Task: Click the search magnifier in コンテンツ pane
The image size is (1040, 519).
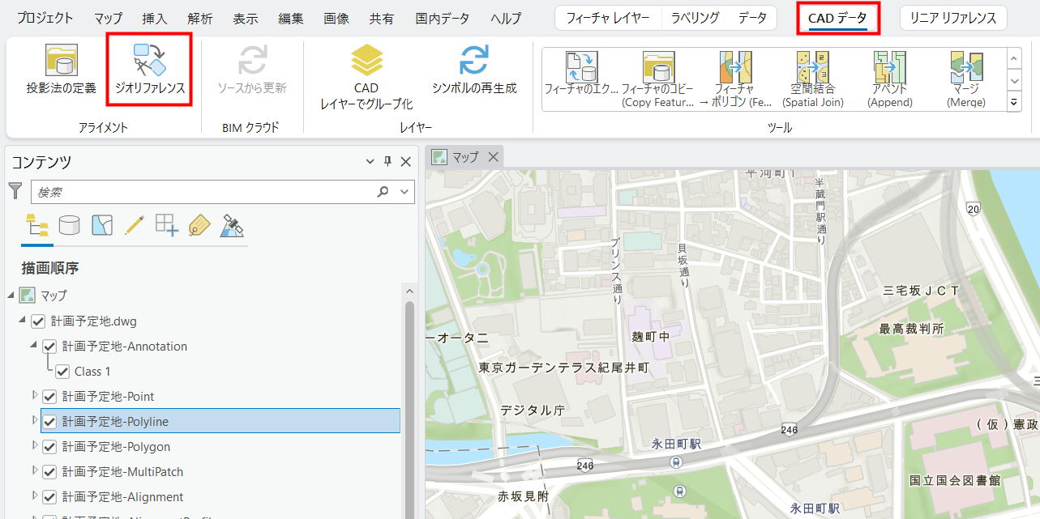Action: 383,192
